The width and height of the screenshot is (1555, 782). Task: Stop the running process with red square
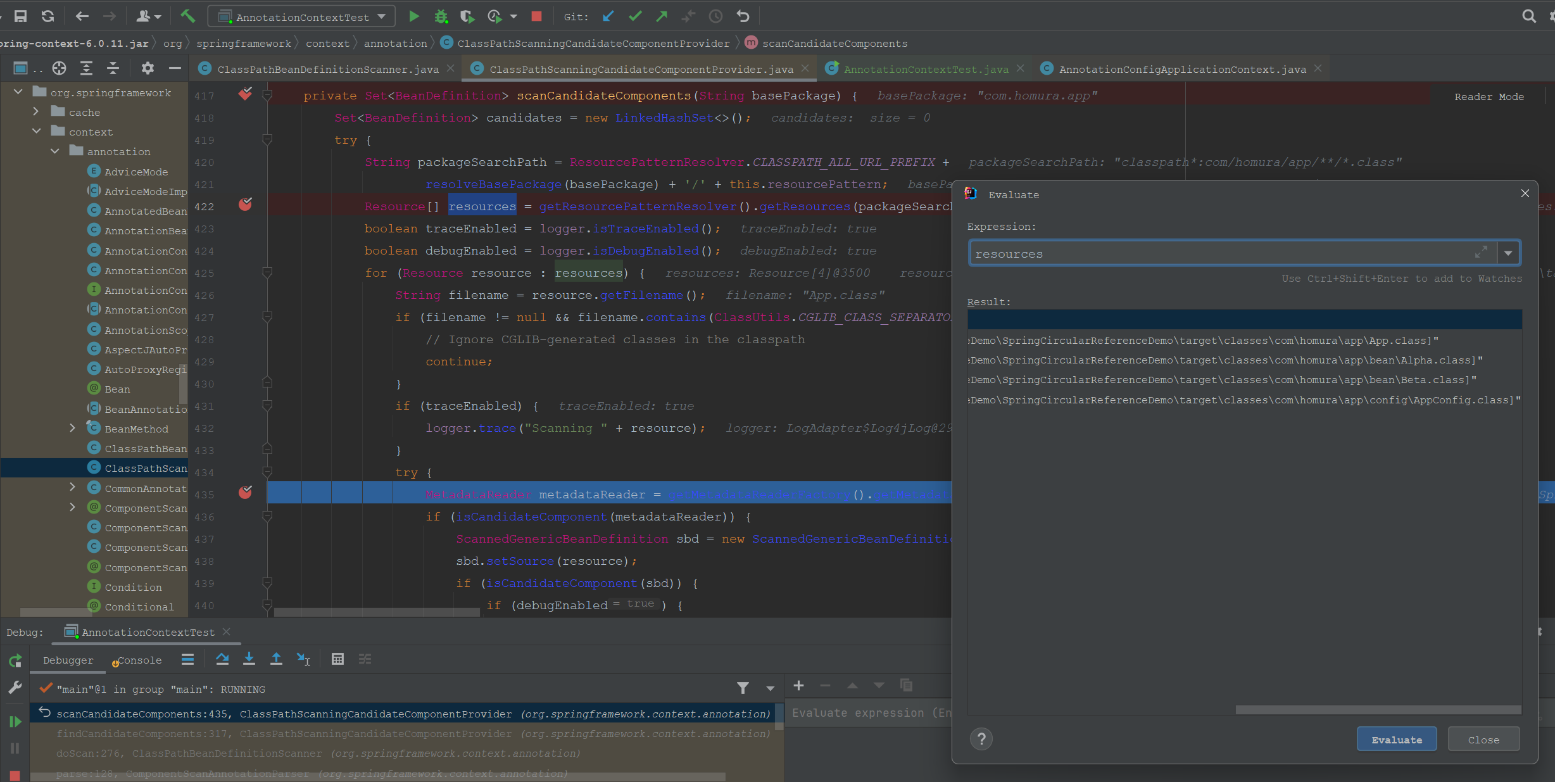pyautogui.click(x=536, y=16)
